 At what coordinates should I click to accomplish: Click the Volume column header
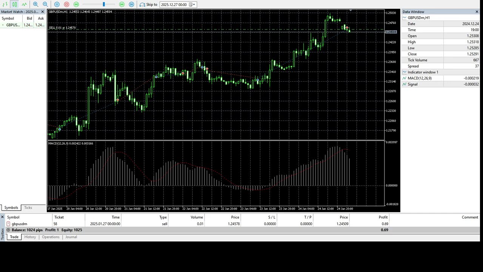pyautogui.click(x=187, y=217)
